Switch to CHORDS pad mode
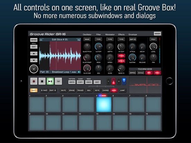 point(106,90)
